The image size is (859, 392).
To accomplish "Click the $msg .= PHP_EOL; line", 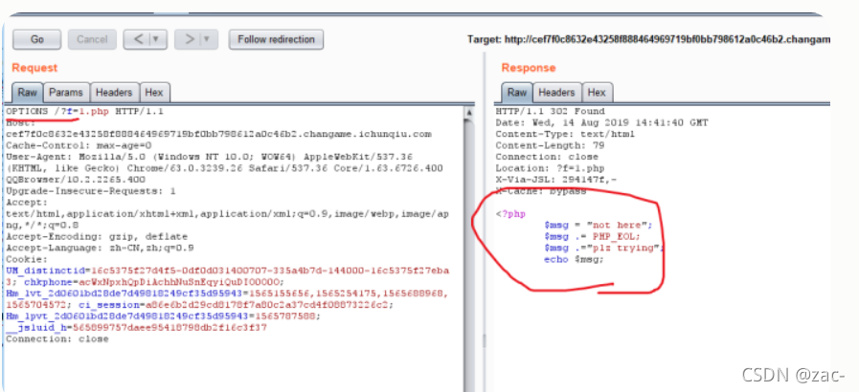I will 592,236.
